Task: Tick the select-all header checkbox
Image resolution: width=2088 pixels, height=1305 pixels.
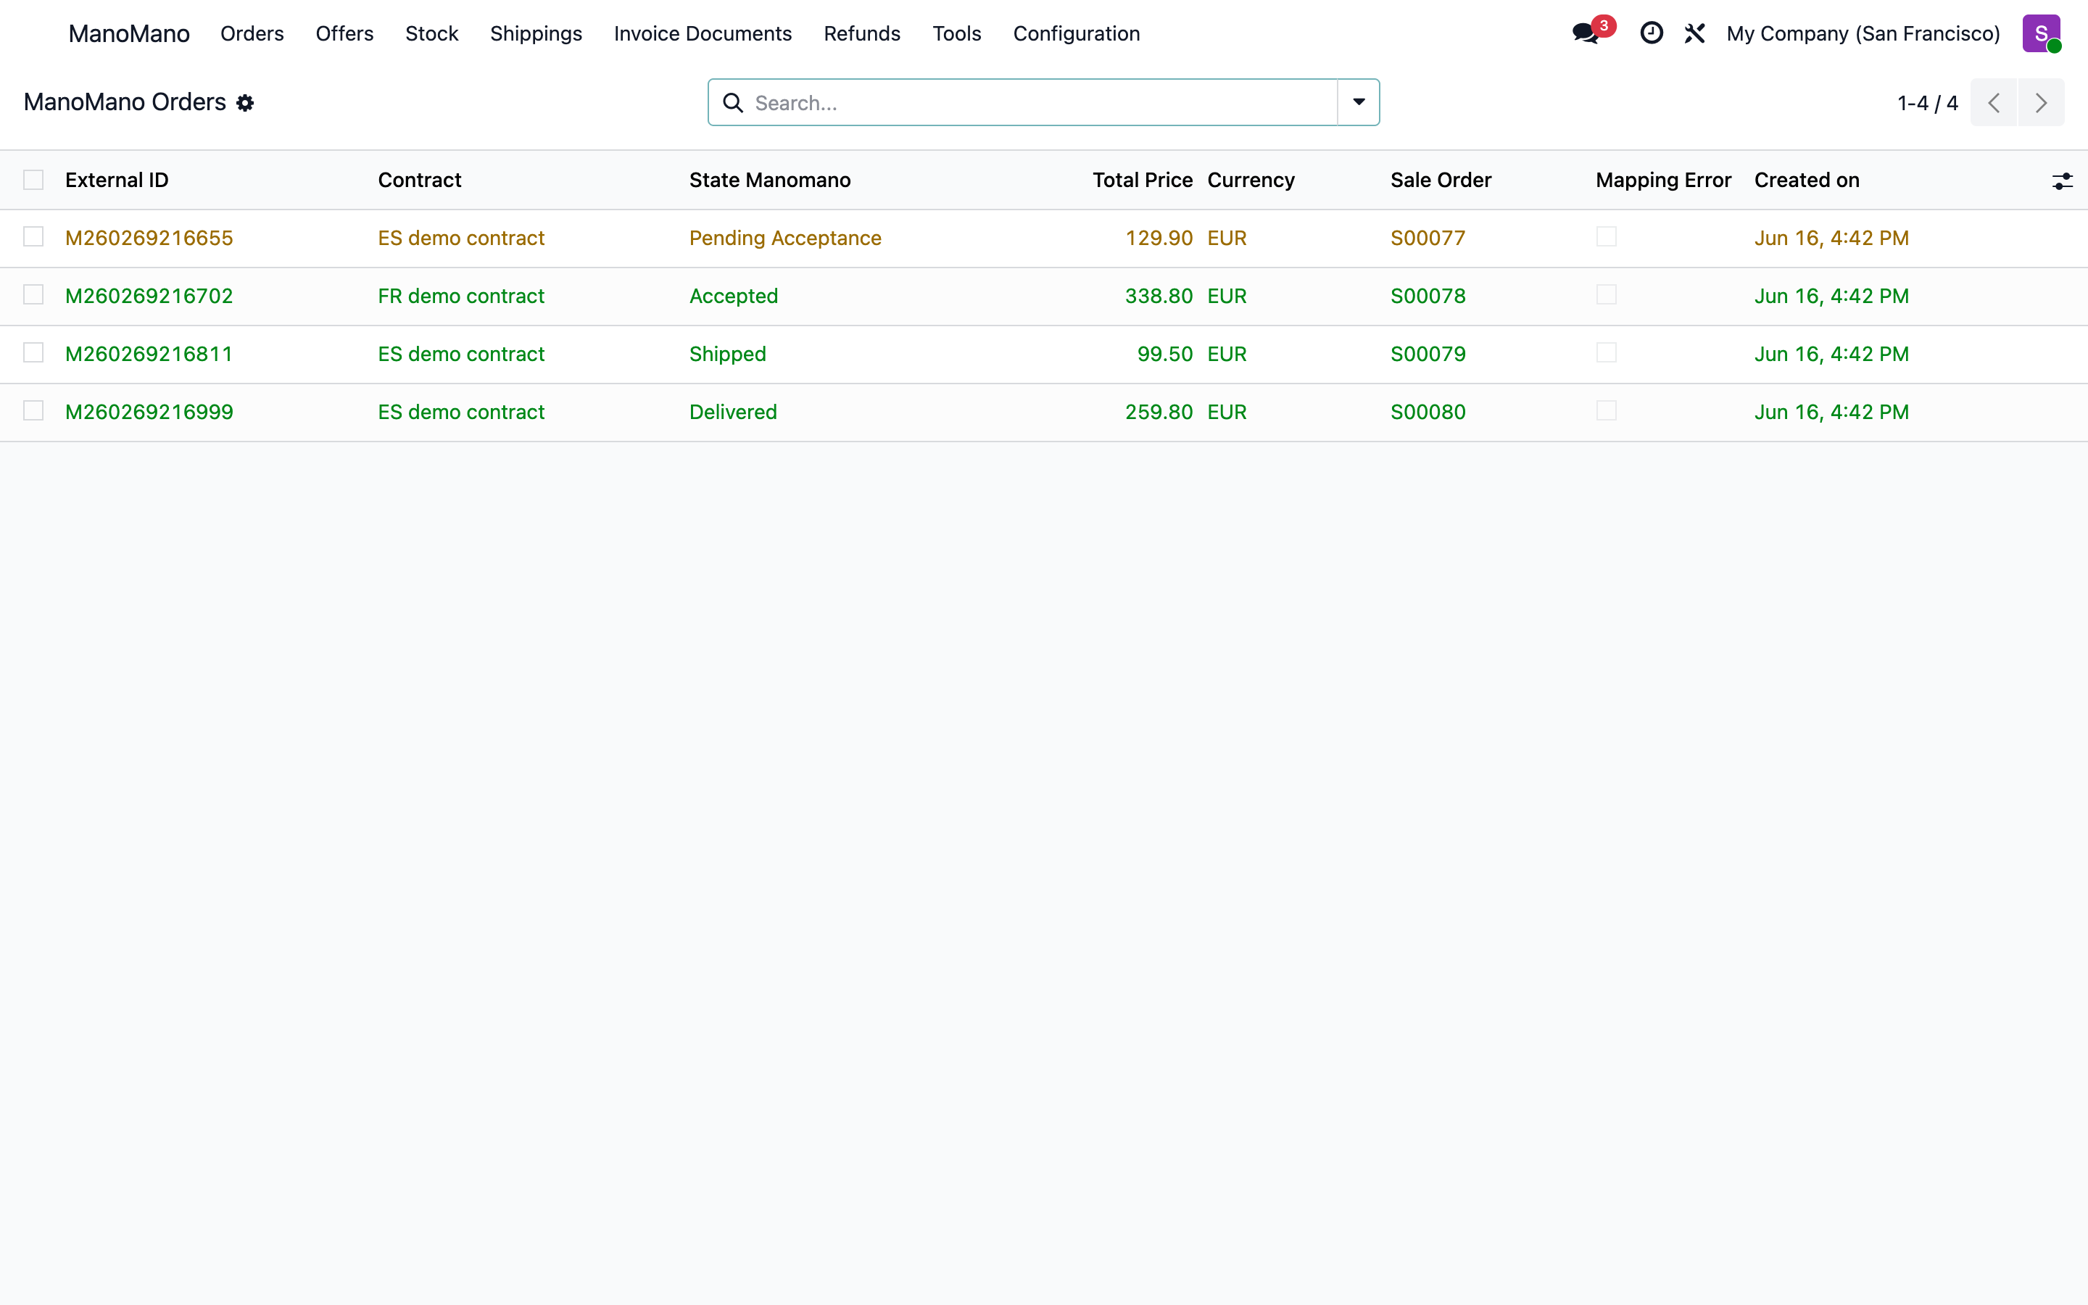Action: pyautogui.click(x=33, y=180)
